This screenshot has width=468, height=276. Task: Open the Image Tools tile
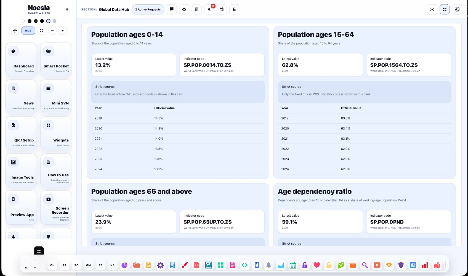pyautogui.click(x=21, y=171)
